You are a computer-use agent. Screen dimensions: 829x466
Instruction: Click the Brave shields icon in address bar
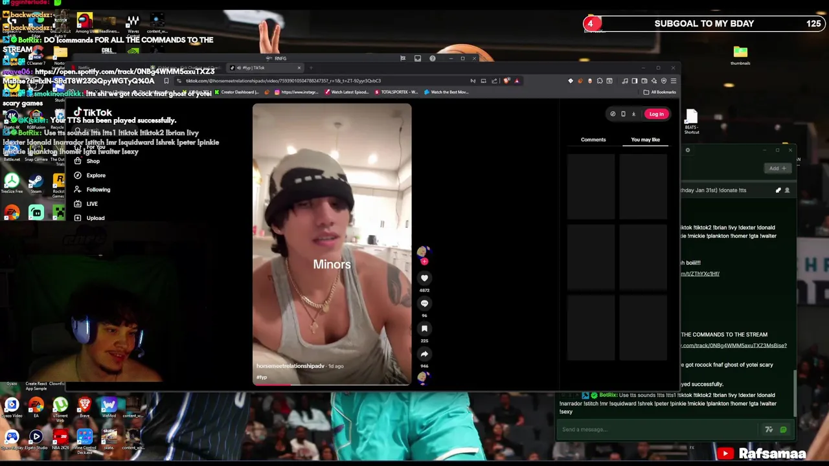(x=506, y=81)
